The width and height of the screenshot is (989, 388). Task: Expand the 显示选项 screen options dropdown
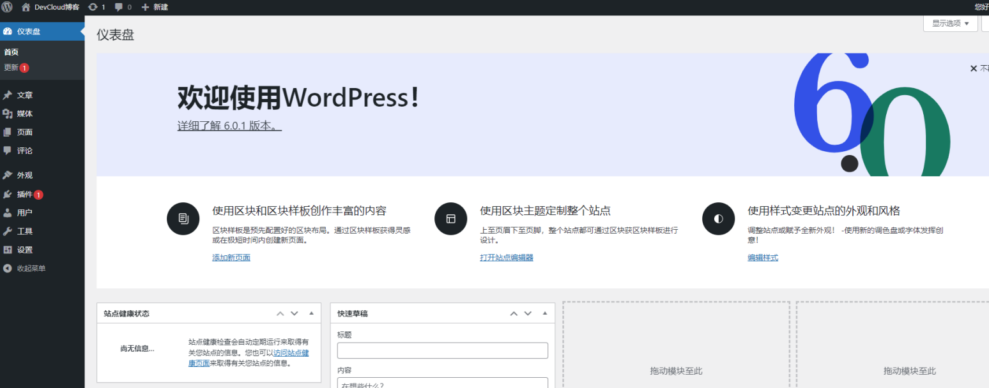951,24
